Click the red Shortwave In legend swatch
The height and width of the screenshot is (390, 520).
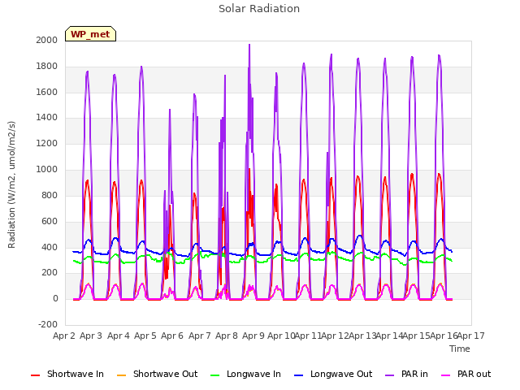pos(35,375)
